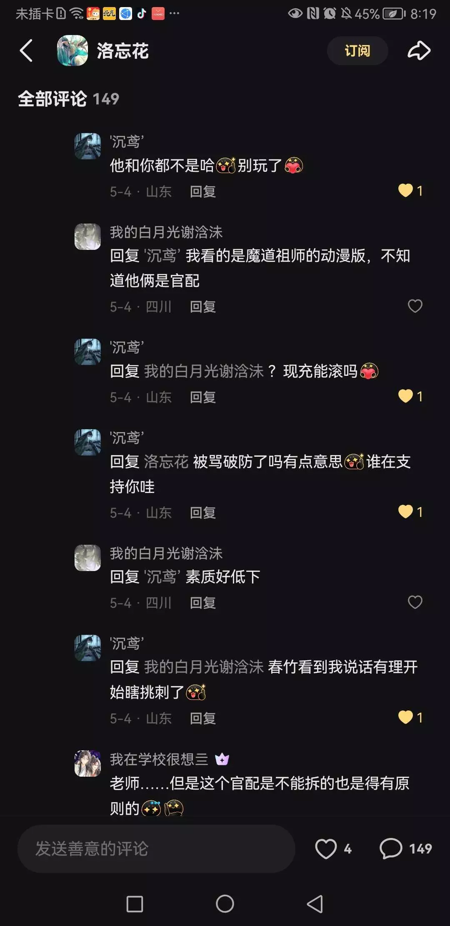Open 我在学校很想亖 user avatar
Image resolution: width=450 pixels, height=926 pixels.
[x=87, y=763]
